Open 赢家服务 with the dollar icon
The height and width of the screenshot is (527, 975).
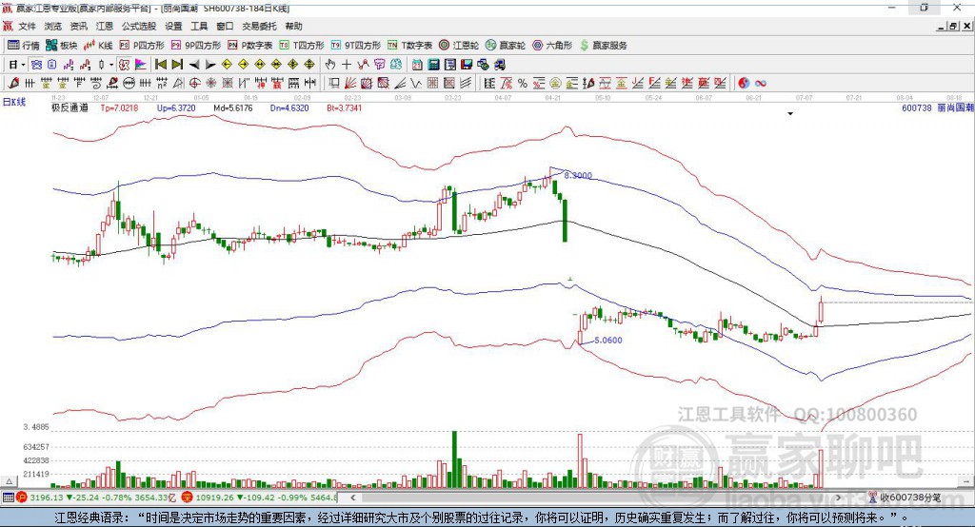click(603, 46)
